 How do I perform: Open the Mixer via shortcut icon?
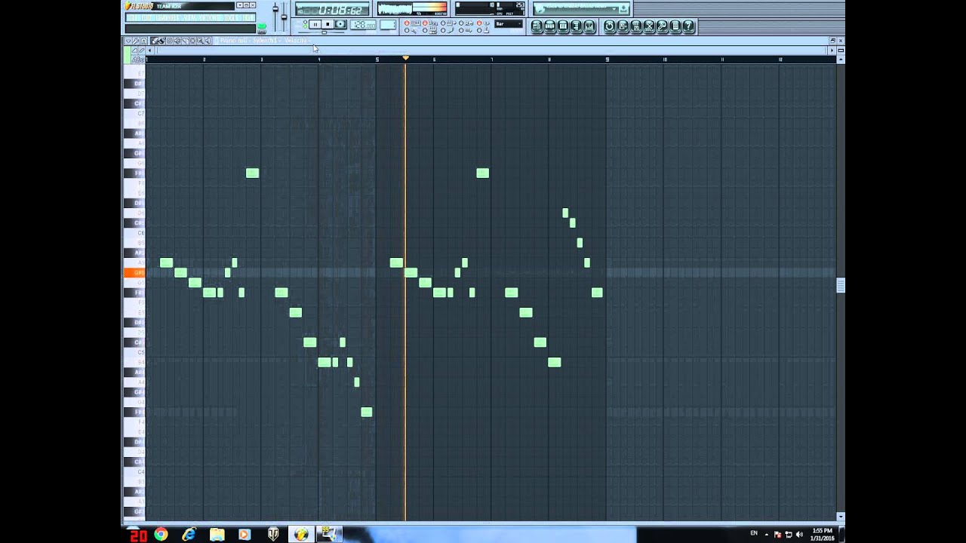point(589,26)
